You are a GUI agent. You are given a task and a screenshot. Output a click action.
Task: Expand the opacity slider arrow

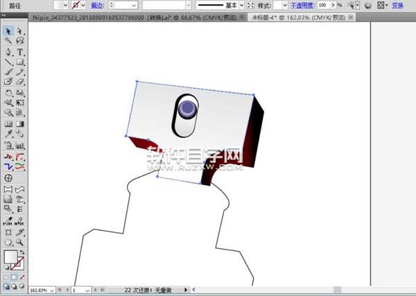pyautogui.click(x=333, y=5)
